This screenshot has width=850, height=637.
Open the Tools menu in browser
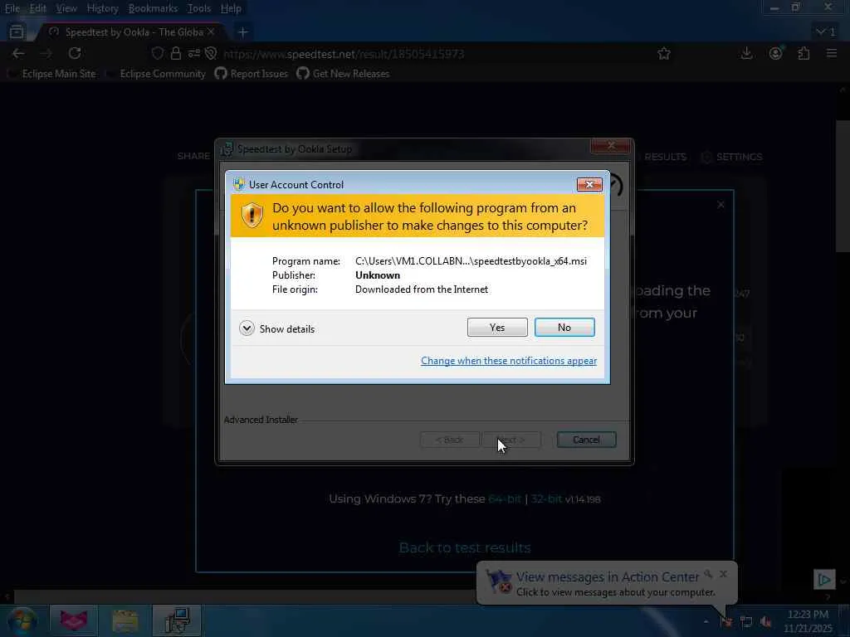(199, 8)
